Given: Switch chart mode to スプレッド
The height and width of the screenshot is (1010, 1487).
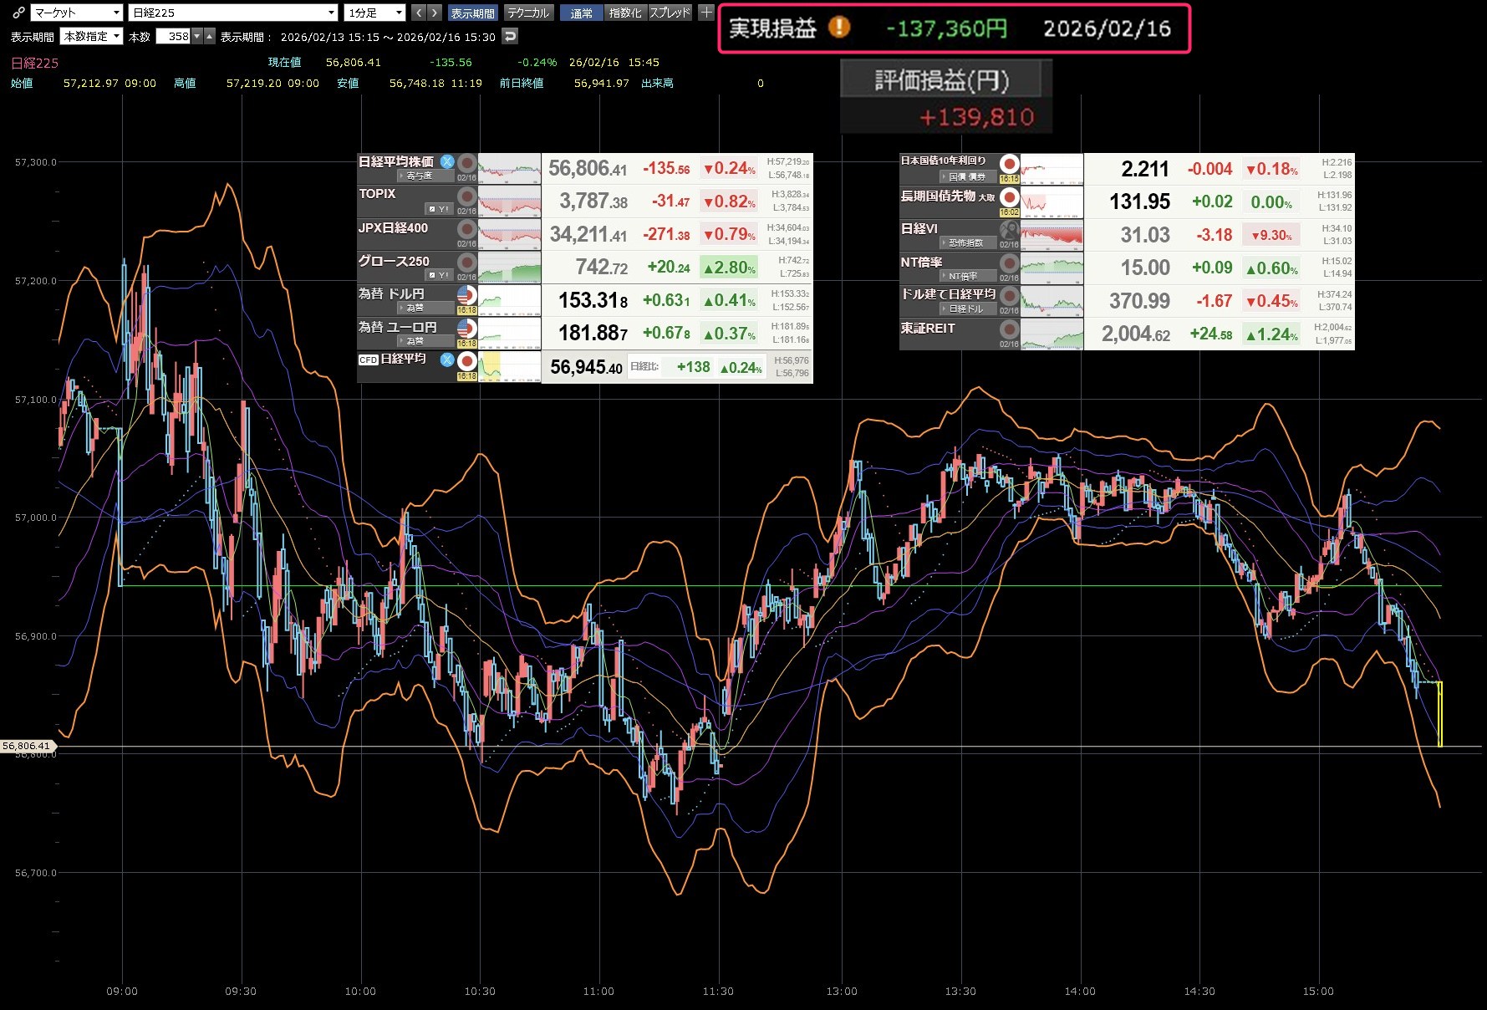Looking at the screenshot, I should pyautogui.click(x=670, y=13).
